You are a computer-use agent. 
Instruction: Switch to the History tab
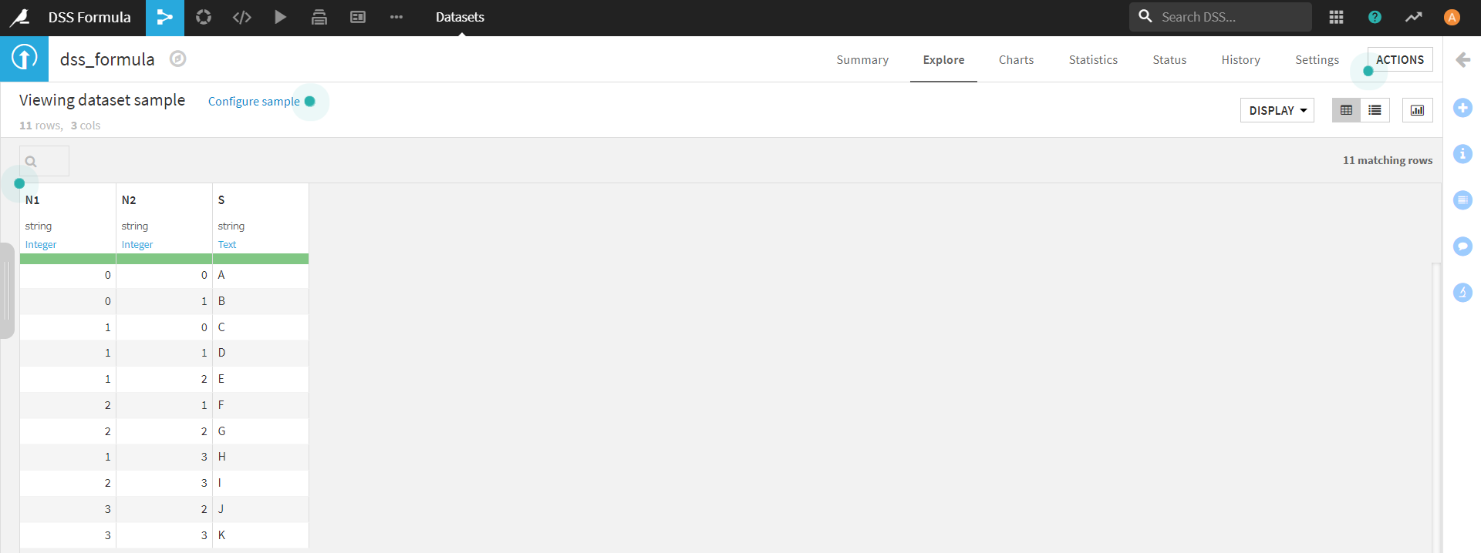1240,59
